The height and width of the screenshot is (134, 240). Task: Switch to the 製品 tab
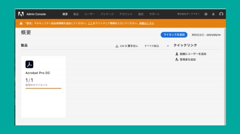pyautogui.click(x=76, y=14)
